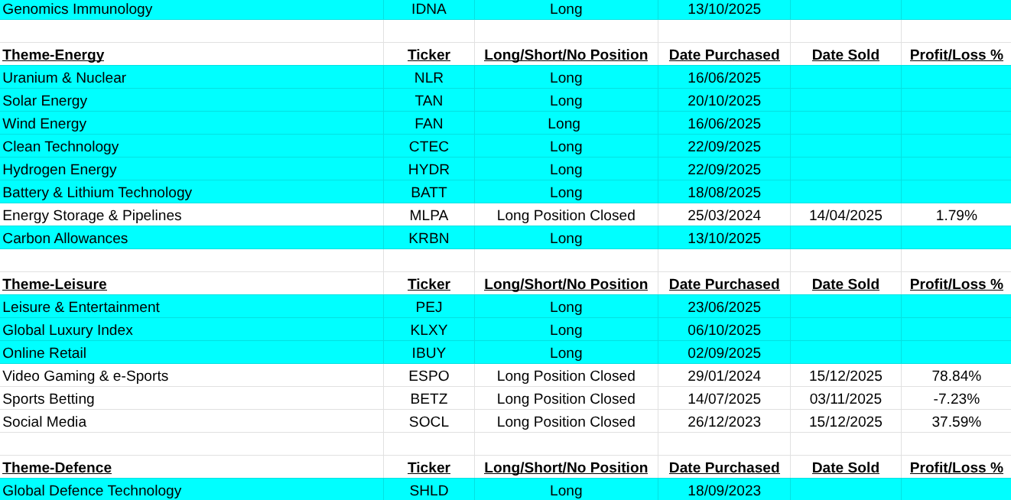Select the Uranium & Nuclear cell
Image resolution: width=1011 pixels, height=500 pixels.
coord(64,78)
